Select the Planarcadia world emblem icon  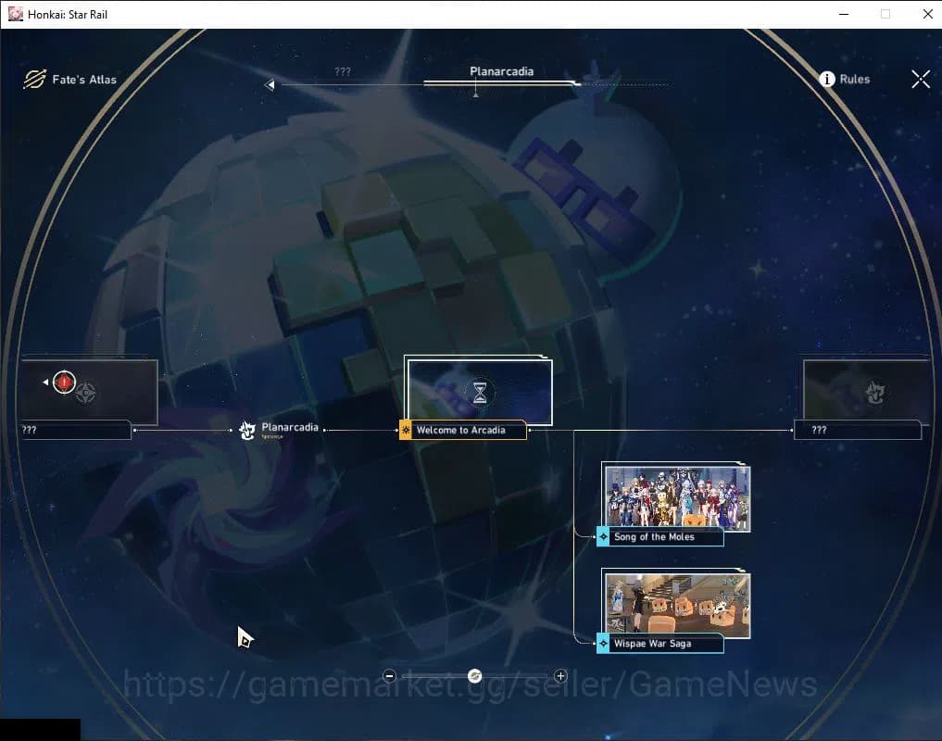247,430
